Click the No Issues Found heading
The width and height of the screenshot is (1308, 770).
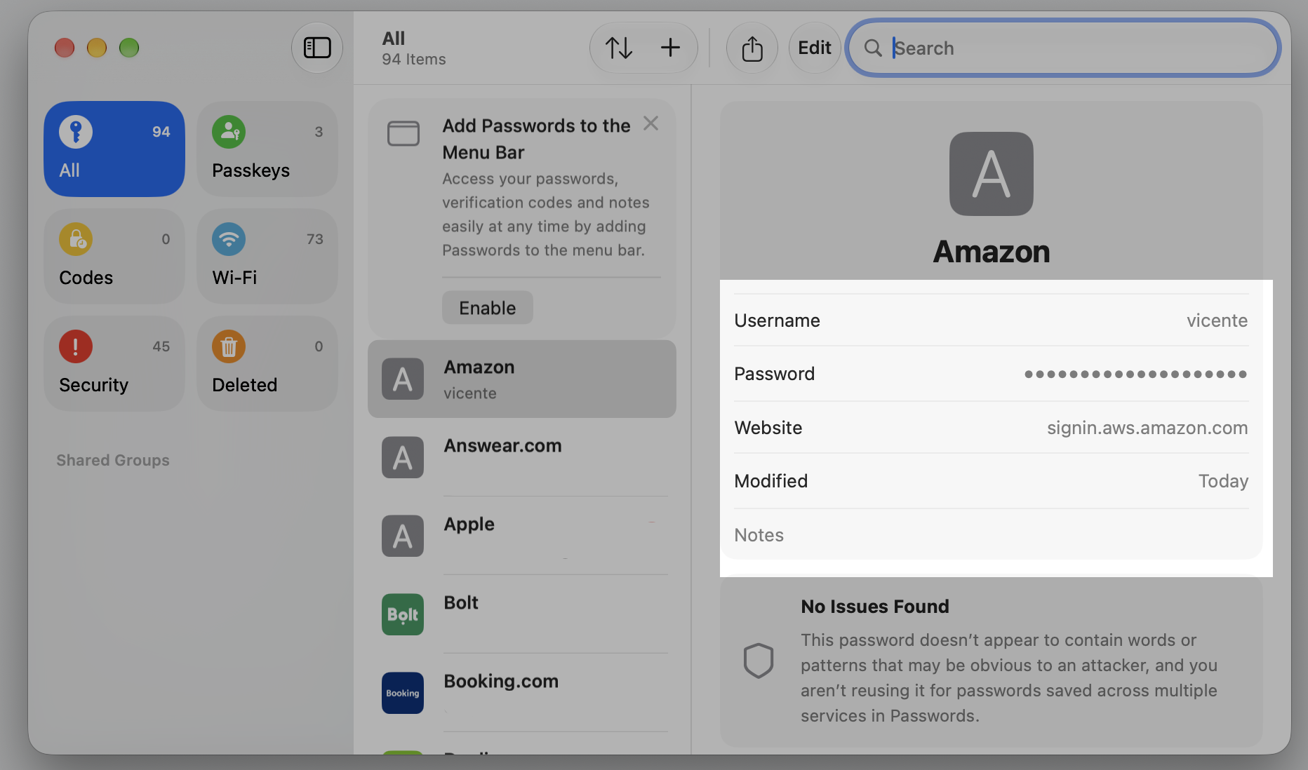875,607
